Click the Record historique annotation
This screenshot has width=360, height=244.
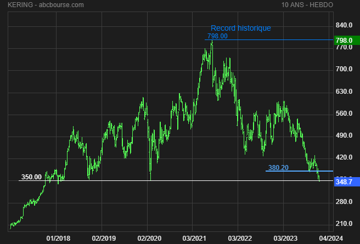240,28
